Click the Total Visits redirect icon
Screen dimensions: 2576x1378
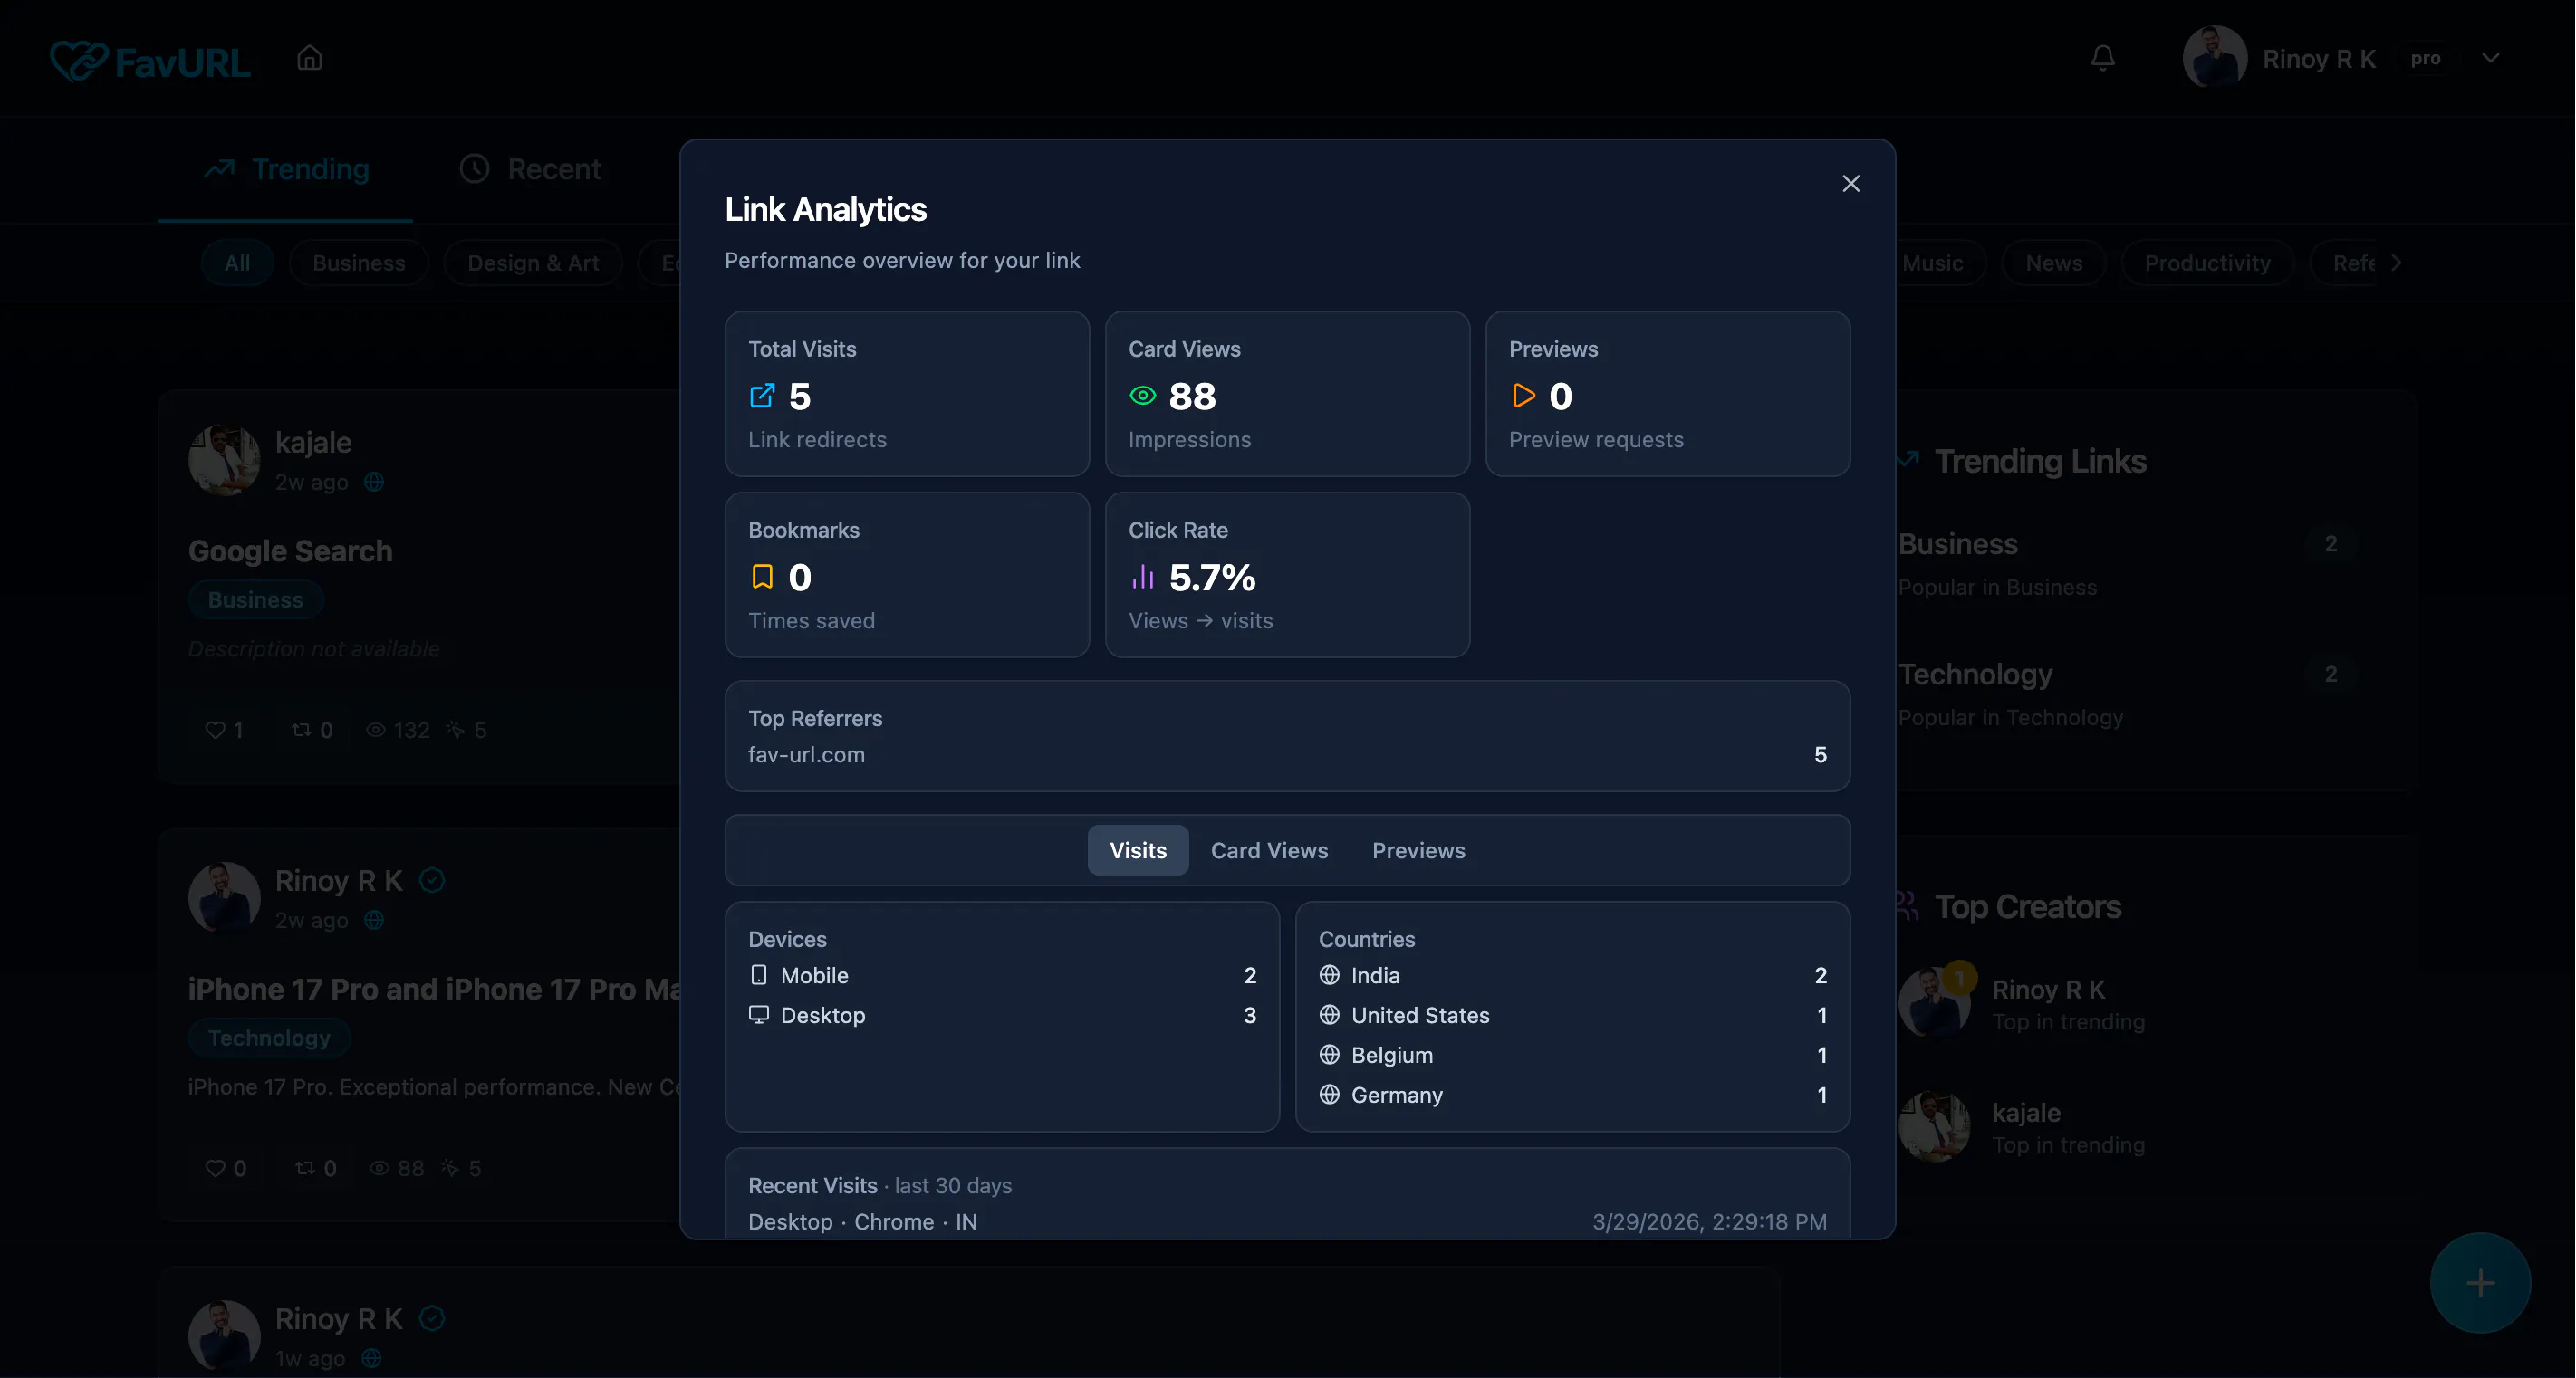762,396
